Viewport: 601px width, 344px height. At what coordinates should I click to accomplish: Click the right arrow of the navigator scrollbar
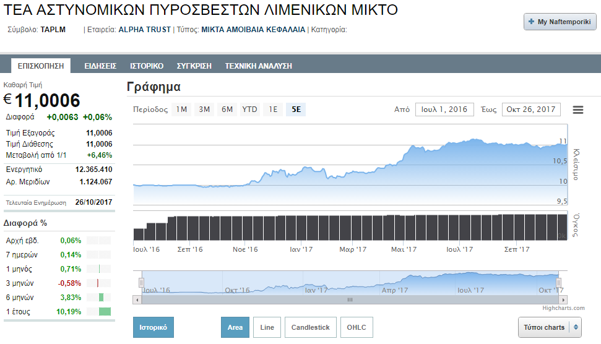point(563,300)
